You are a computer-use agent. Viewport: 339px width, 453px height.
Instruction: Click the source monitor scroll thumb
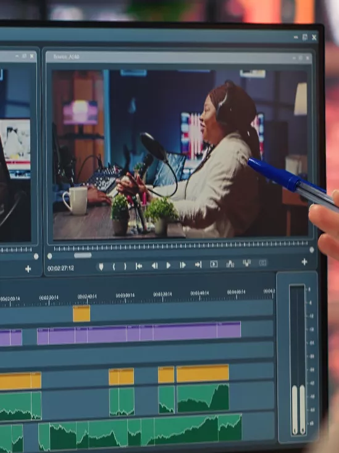[83, 255]
